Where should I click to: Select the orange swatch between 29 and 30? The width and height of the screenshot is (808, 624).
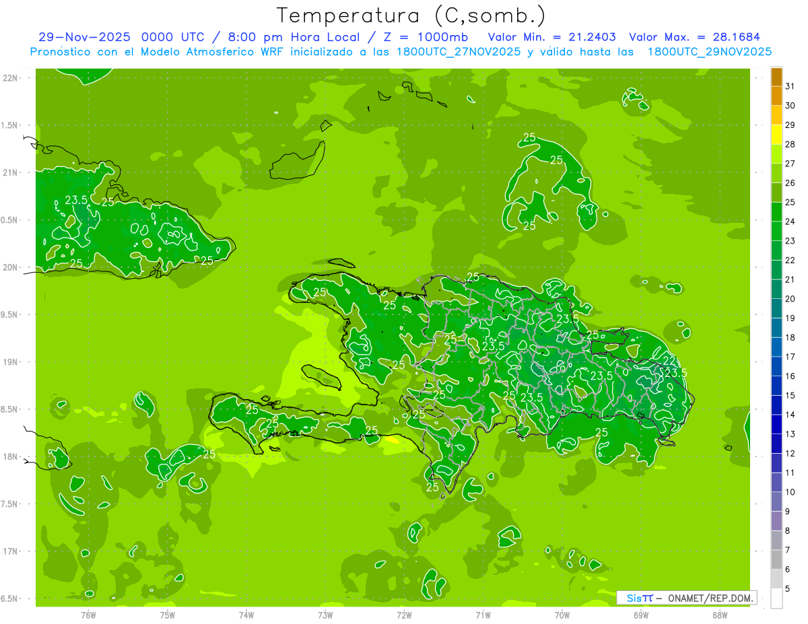776,115
